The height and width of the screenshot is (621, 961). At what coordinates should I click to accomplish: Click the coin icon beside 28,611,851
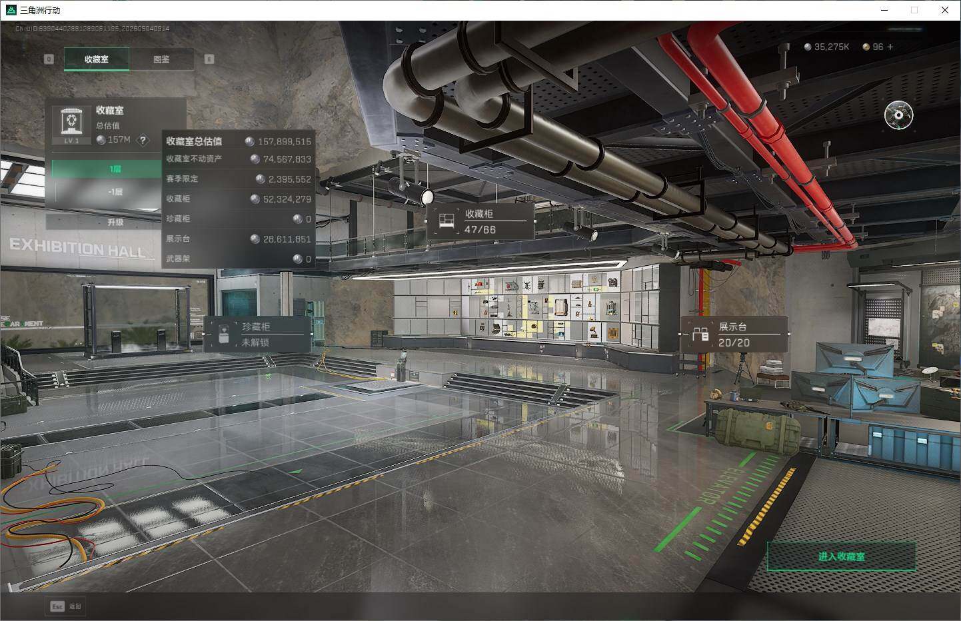[x=255, y=239]
